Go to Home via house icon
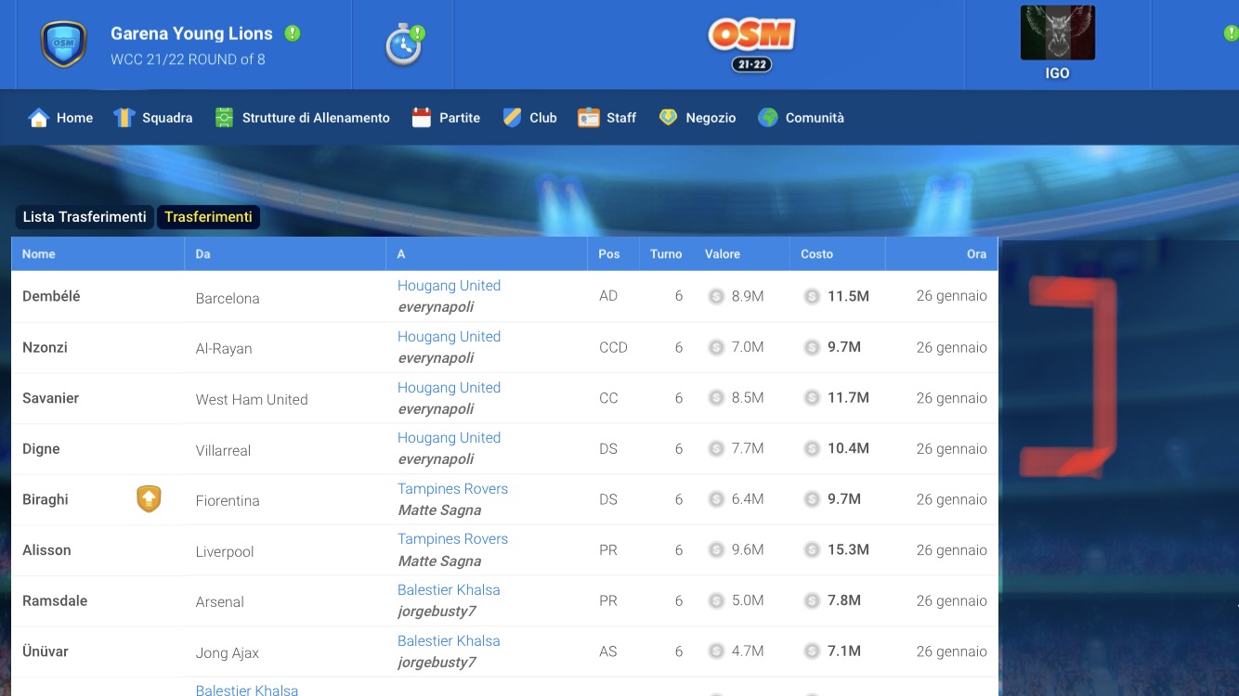Viewport: 1239px width, 696px height. point(39,118)
